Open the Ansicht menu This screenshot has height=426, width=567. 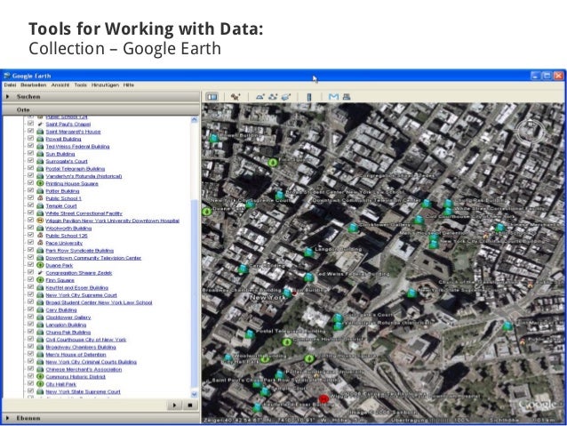tap(60, 85)
